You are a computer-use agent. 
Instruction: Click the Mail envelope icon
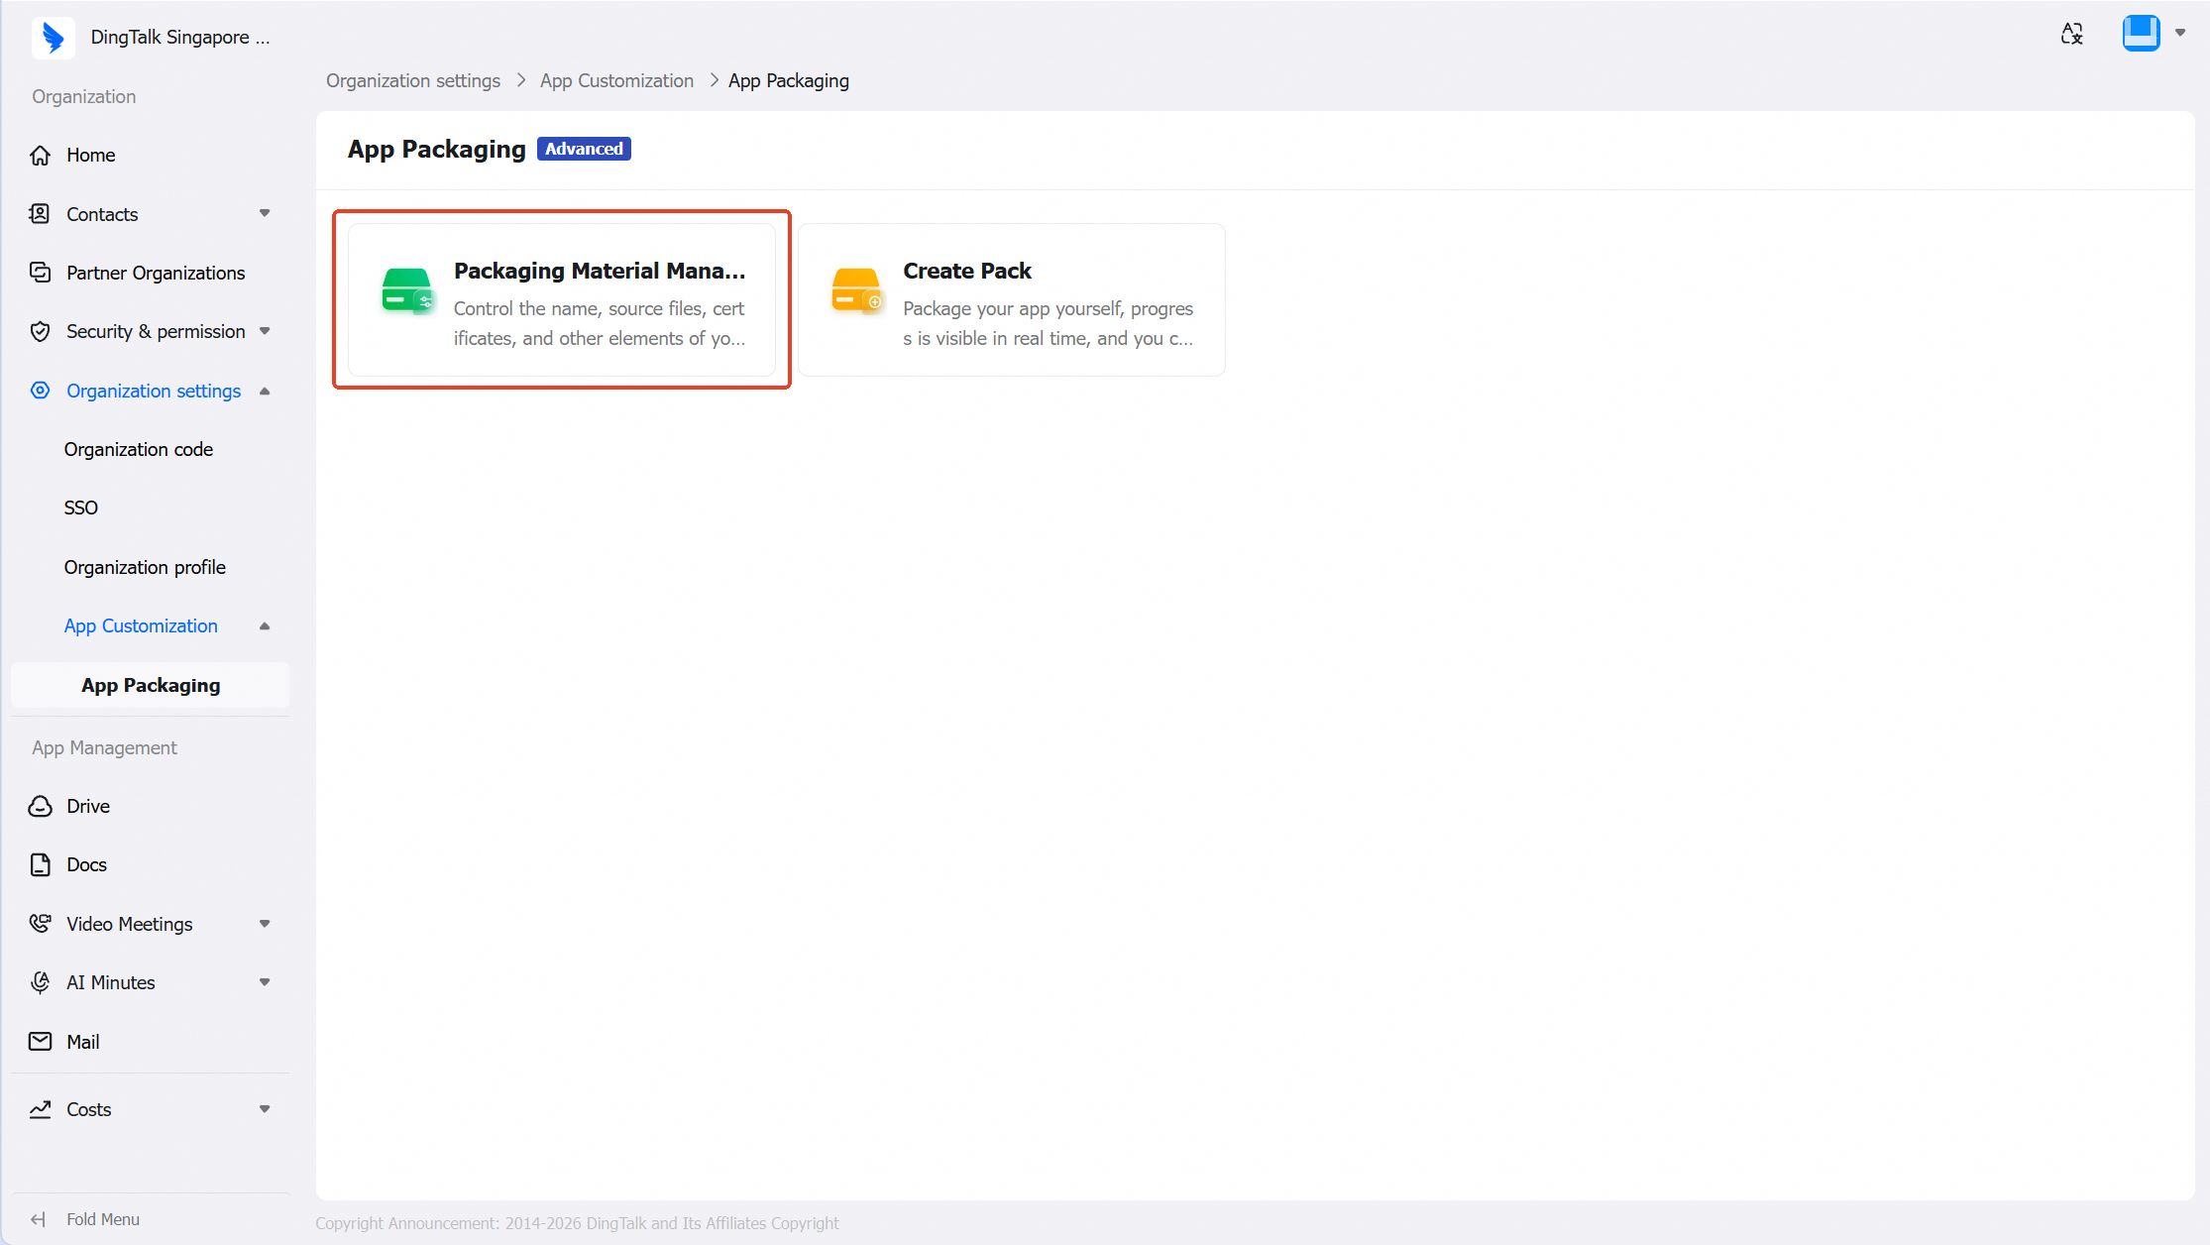coord(41,1042)
